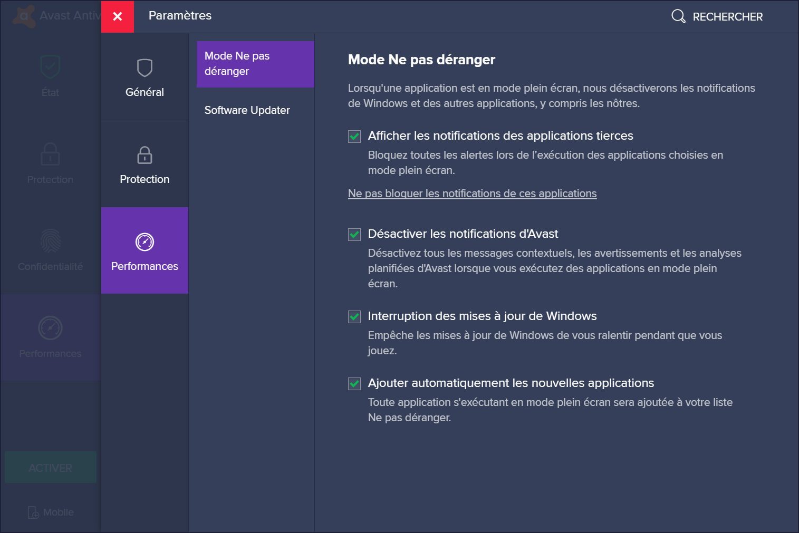Viewport: 799px width, 533px height.
Task: Click Confidentialité fingerprint icon in sidebar
Action: click(x=50, y=241)
